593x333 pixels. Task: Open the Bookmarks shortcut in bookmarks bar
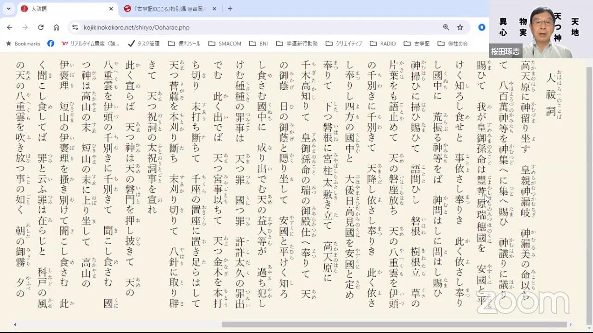click(x=23, y=43)
